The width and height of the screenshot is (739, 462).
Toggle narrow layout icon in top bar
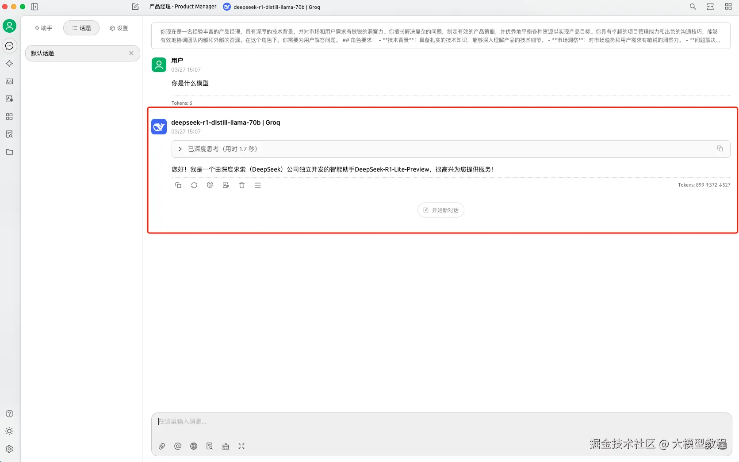(x=710, y=7)
